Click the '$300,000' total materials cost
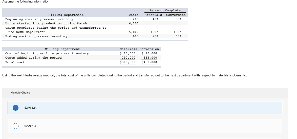The image size is (297, 139). [128, 62]
